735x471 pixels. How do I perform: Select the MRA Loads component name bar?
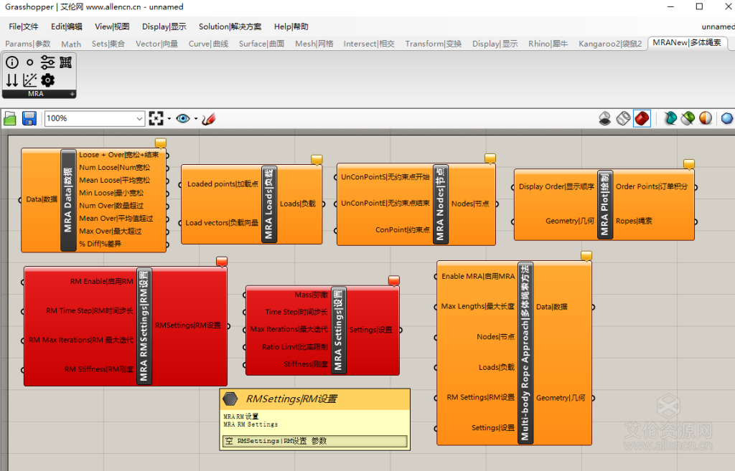tap(268, 204)
